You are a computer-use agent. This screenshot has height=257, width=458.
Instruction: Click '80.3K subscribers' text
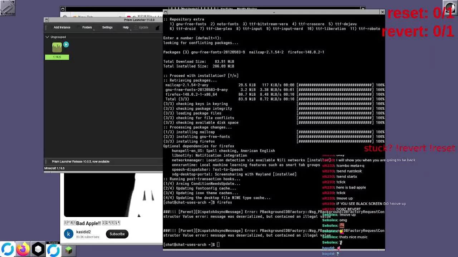tap(87, 237)
